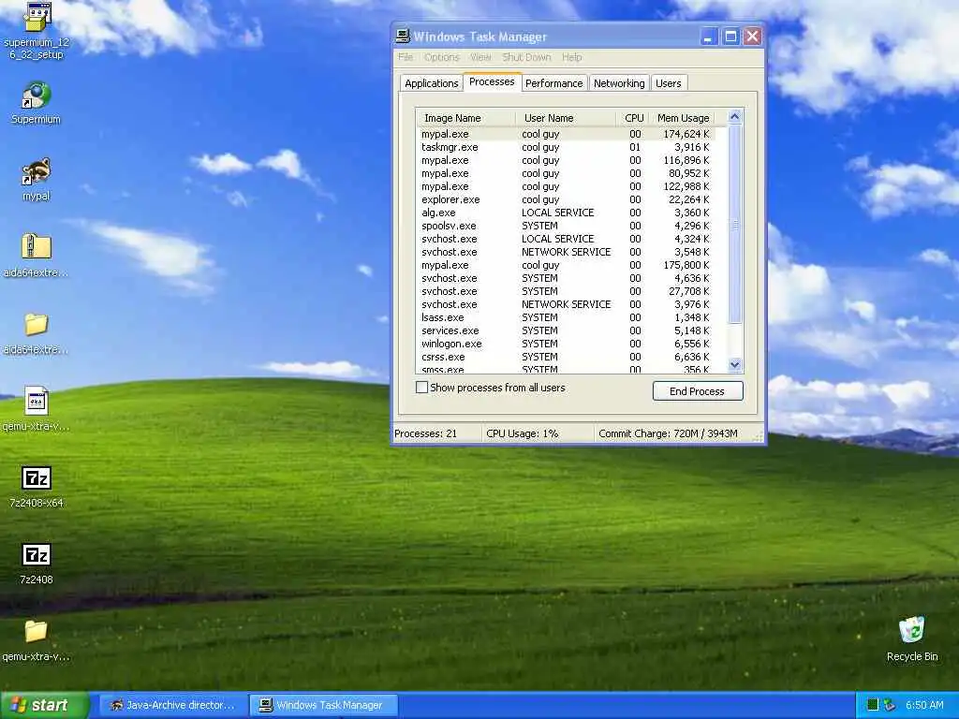
Task: Open the Start menu
Action: [44, 705]
